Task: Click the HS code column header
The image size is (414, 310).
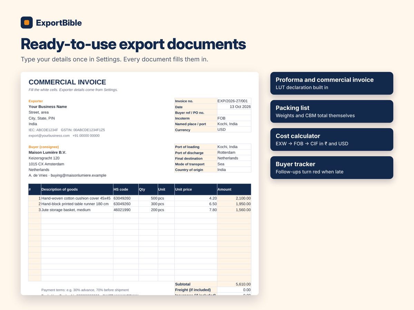Action: (x=126, y=189)
